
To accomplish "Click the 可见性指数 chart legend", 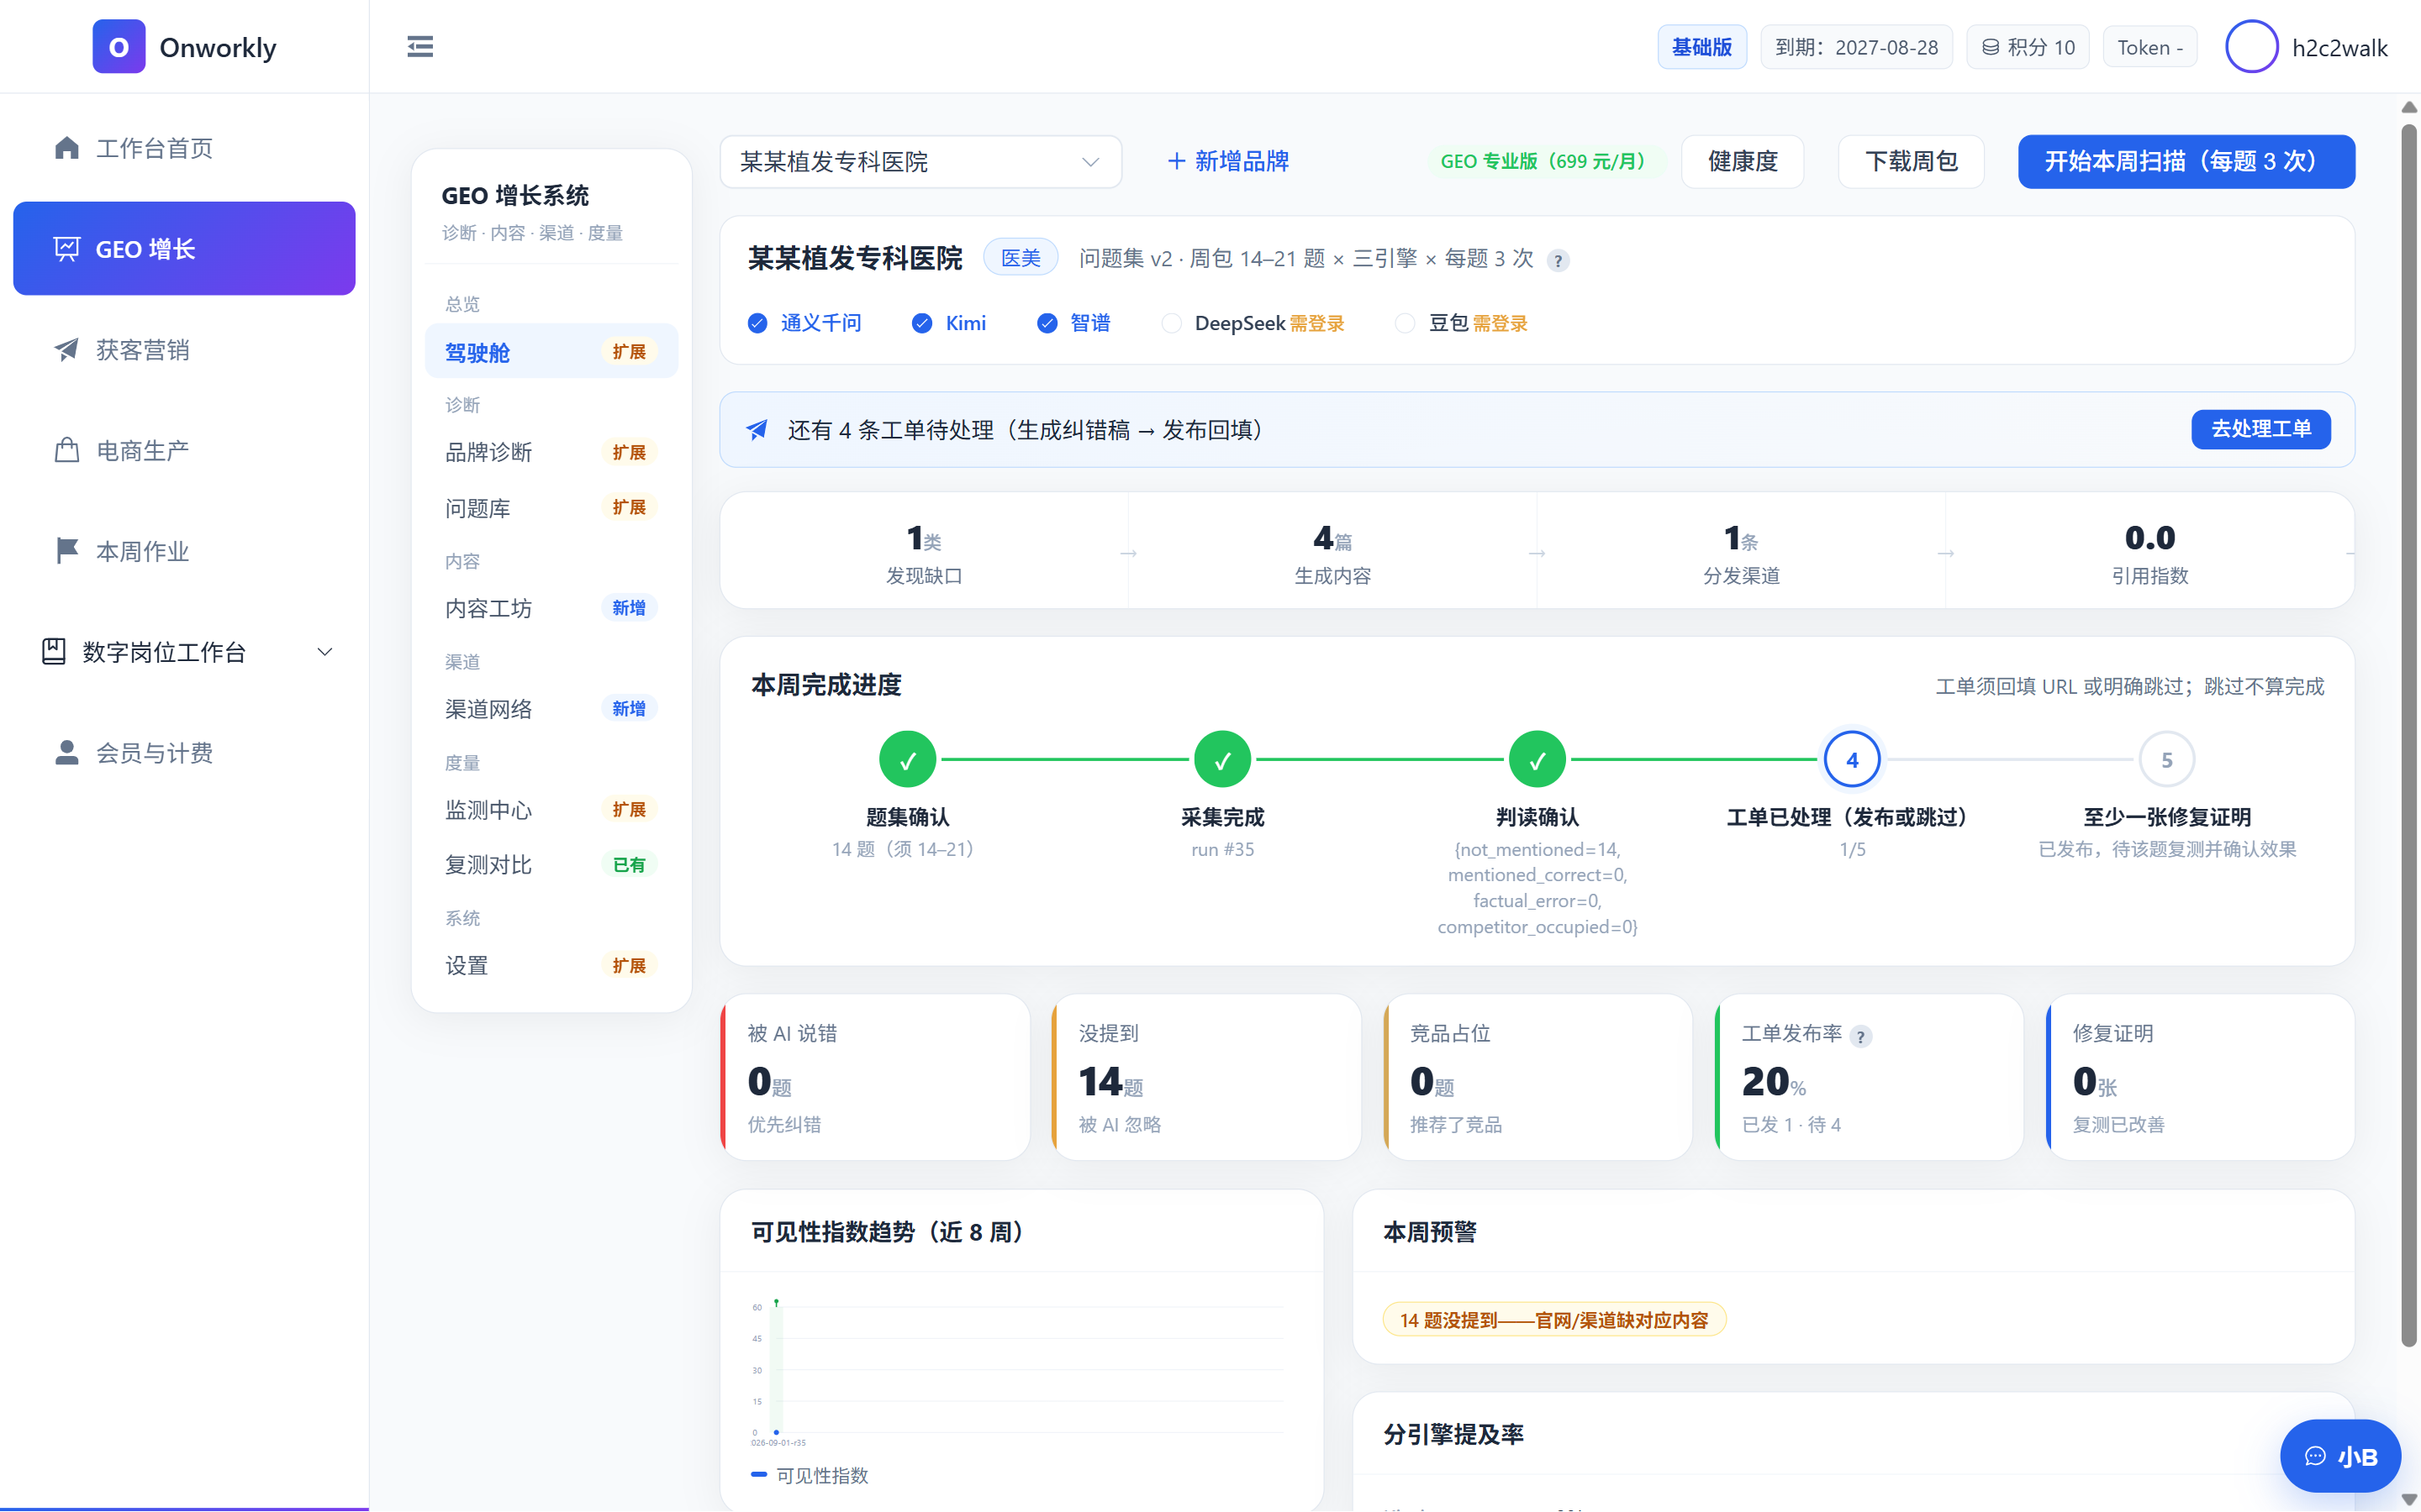I will [x=810, y=1475].
